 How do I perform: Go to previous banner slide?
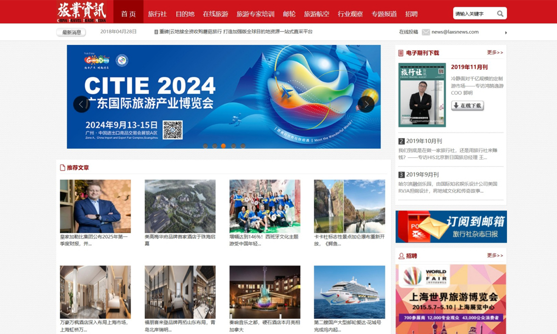point(81,104)
